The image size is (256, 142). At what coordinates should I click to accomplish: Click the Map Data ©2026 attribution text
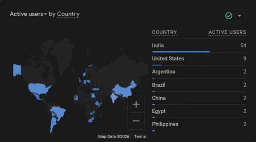point(114,136)
